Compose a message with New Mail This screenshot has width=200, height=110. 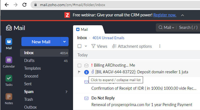click(41, 42)
